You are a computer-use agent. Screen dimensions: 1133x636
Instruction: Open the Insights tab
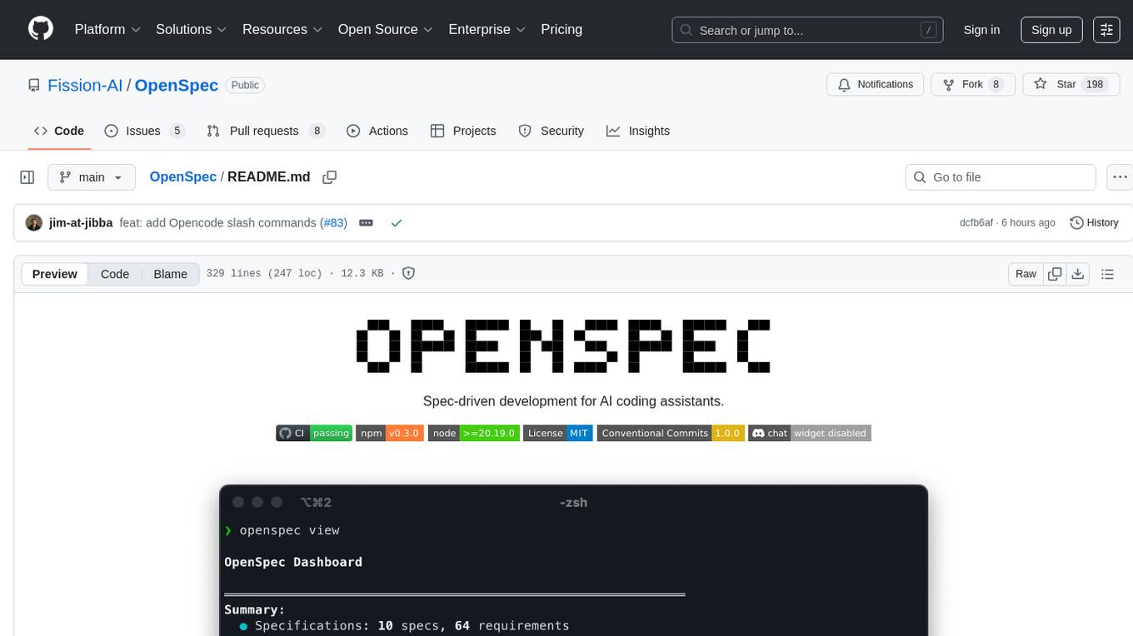coord(638,131)
